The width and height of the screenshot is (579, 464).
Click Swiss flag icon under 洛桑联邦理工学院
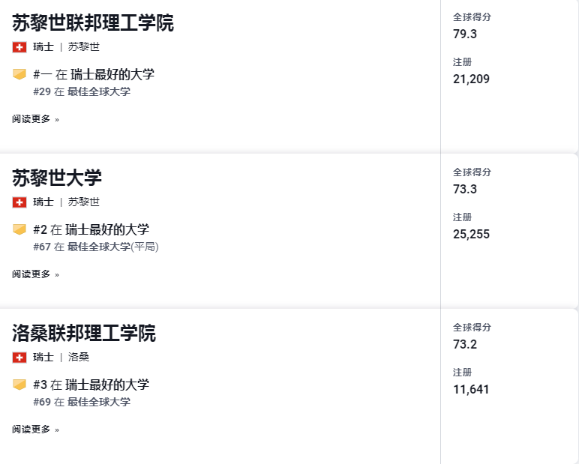pos(19,358)
